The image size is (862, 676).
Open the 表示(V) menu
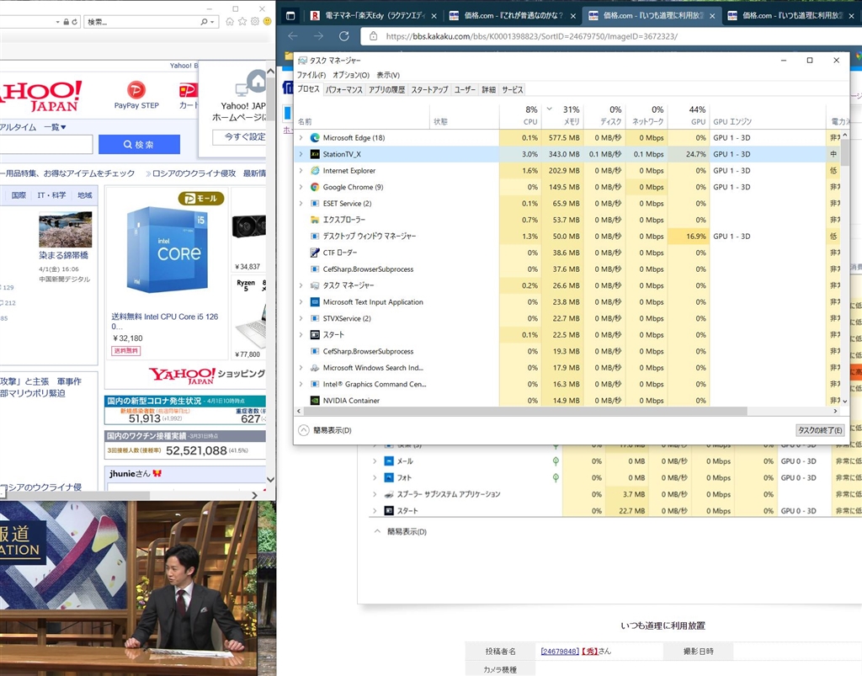pyautogui.click(x=388, y=75)
